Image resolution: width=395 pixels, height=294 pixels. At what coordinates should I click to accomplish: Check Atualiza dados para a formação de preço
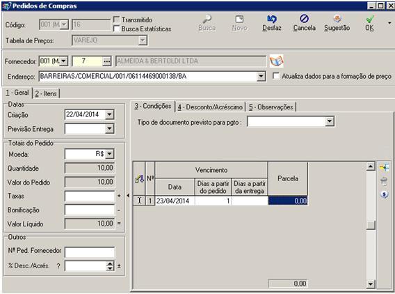coord(276,76)
